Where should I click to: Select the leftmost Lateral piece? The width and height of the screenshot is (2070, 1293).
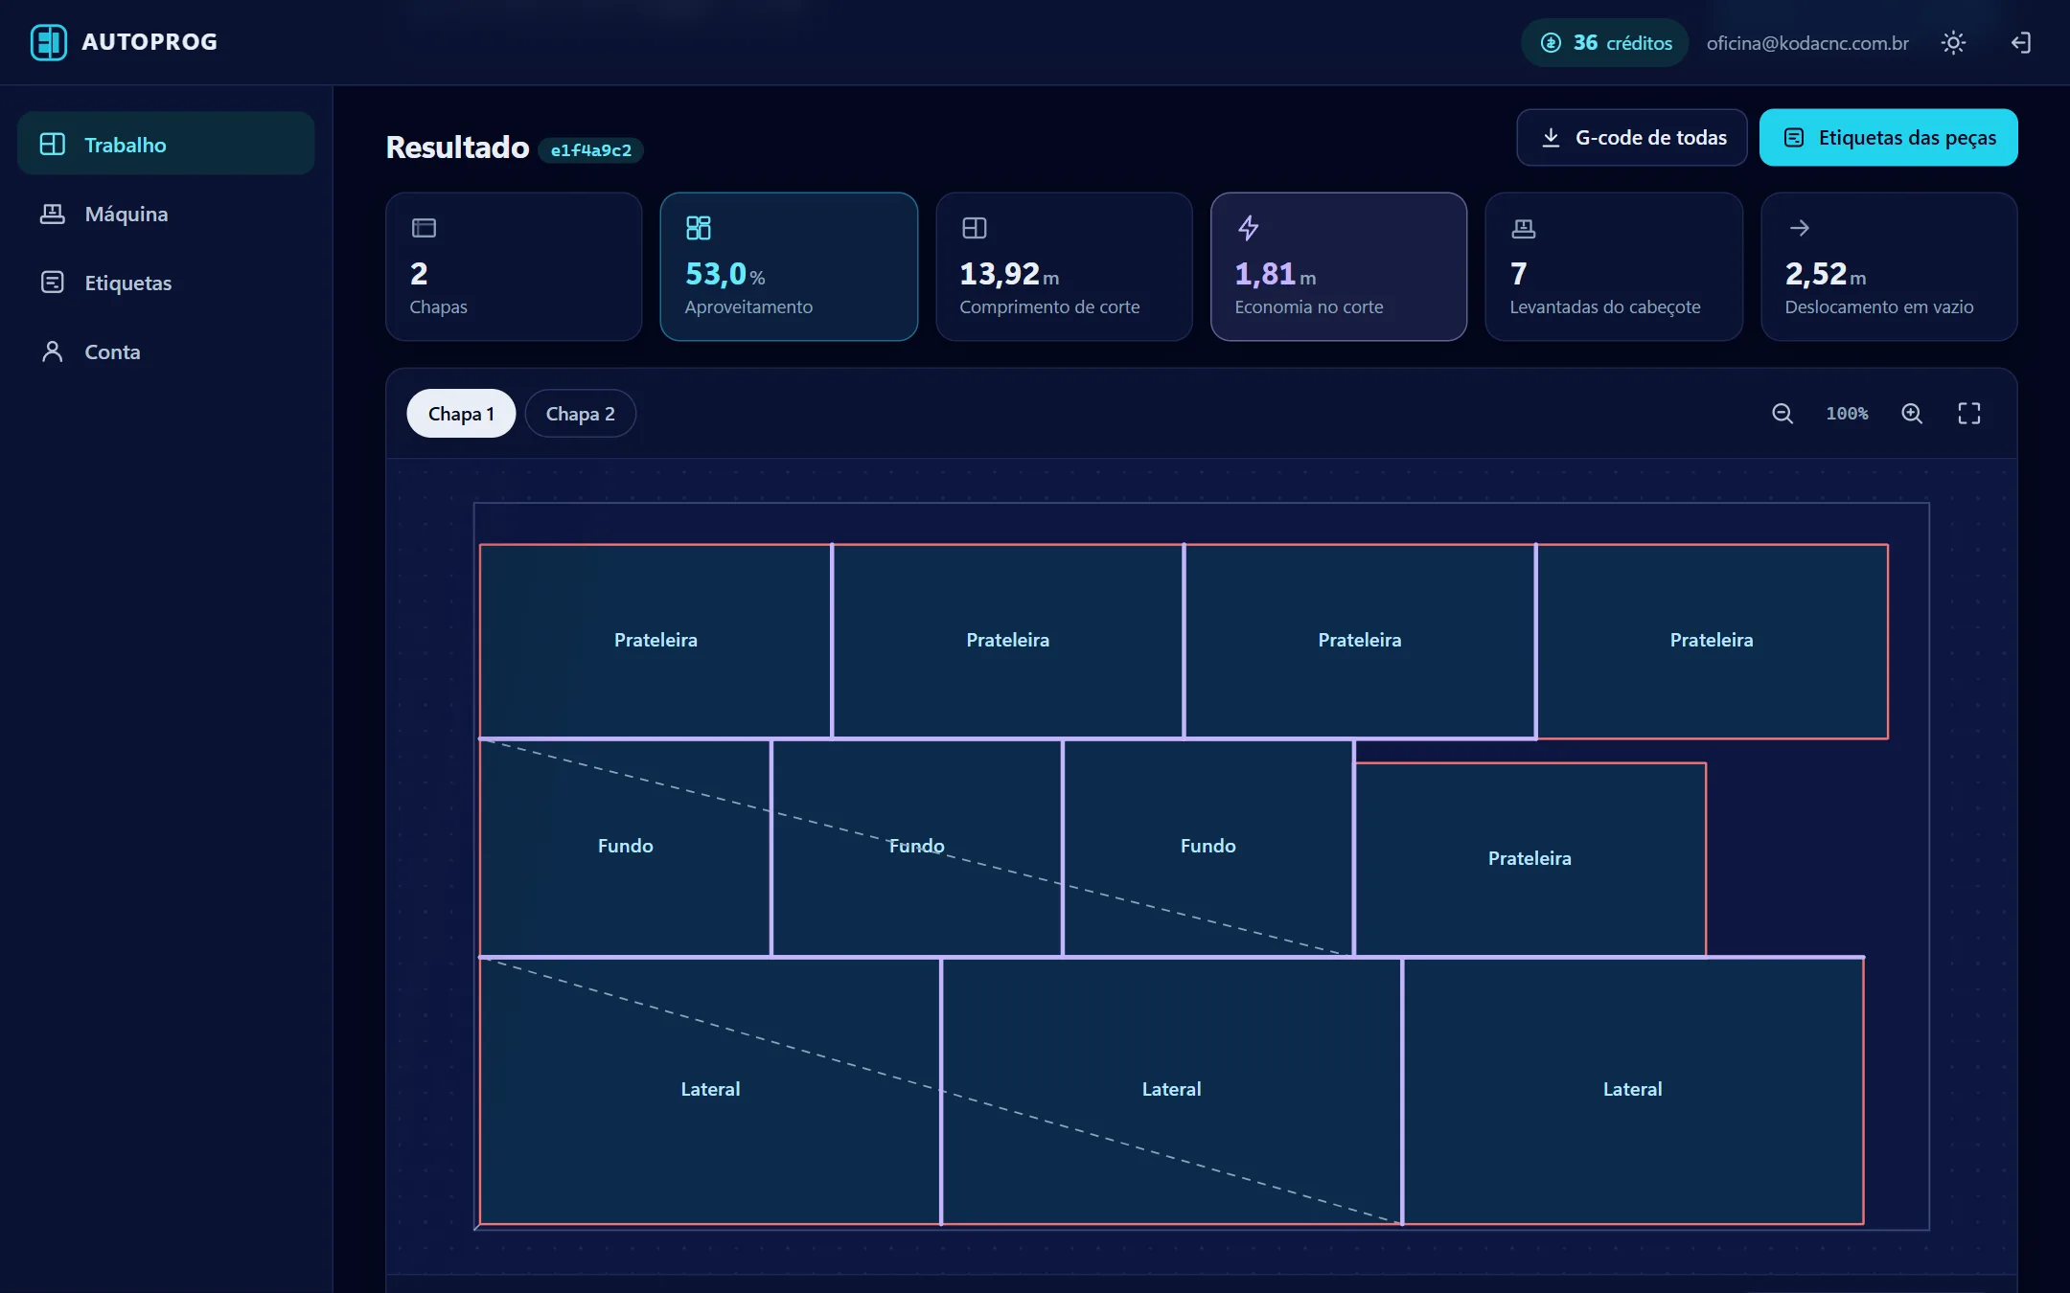pos(710,1090)
